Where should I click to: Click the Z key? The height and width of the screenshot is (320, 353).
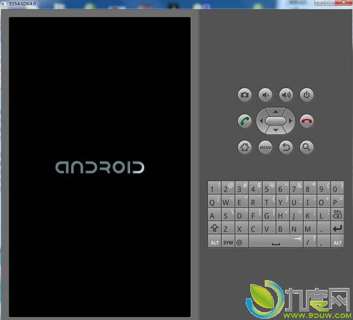(228, 228)
